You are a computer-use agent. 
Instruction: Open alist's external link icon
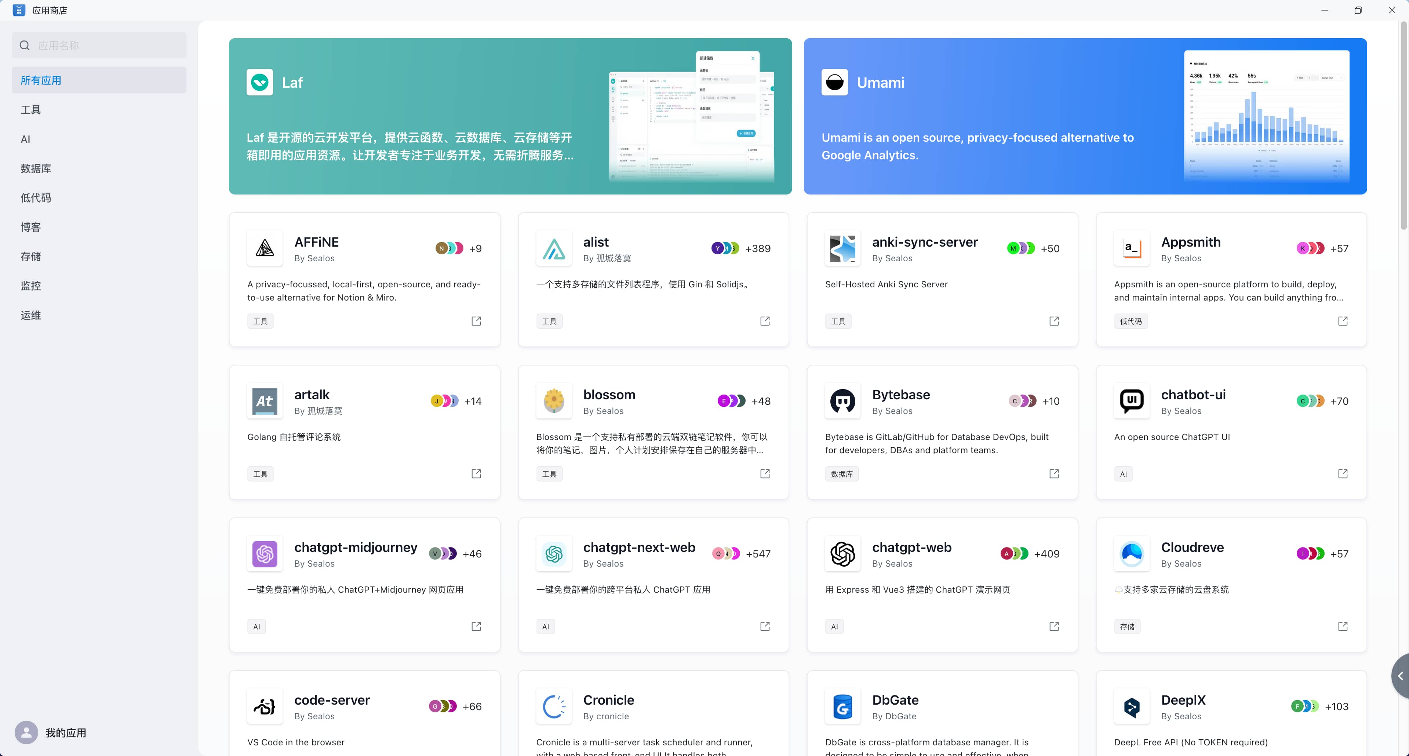[x=765, y=321]
